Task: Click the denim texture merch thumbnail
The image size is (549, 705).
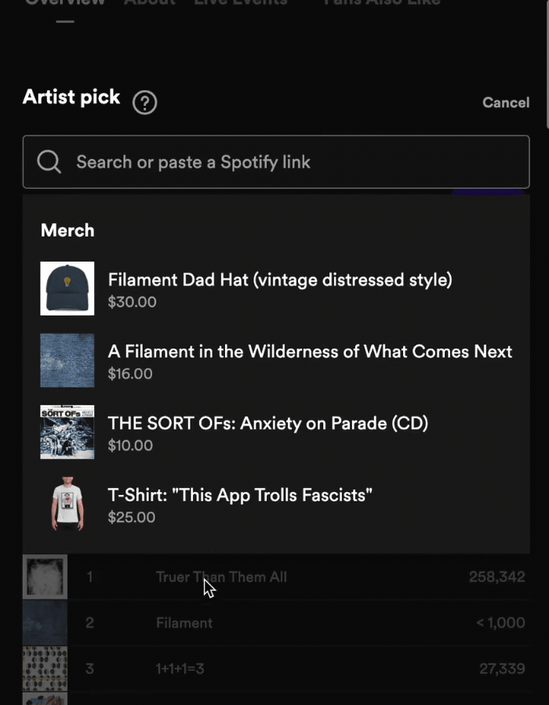Action: (67, 360)
